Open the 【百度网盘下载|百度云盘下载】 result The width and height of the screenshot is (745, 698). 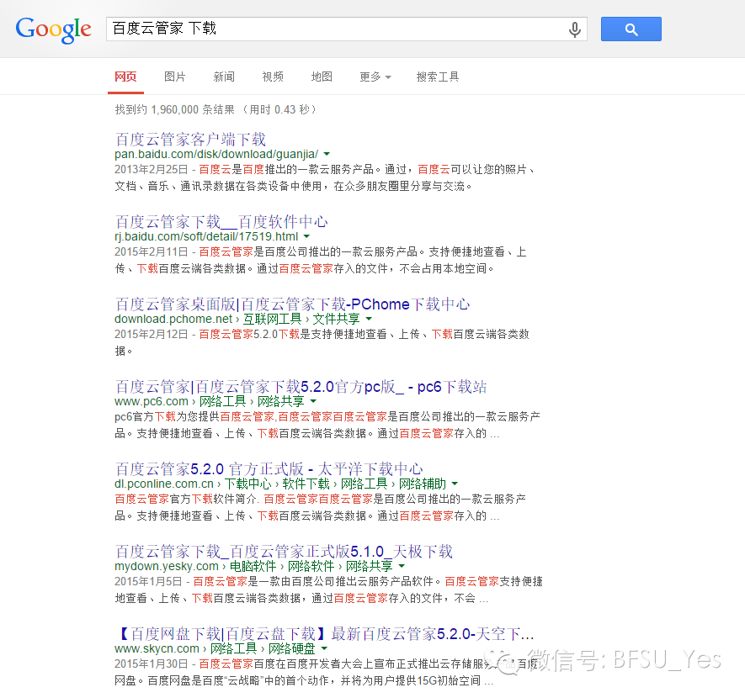coord(324,634)
